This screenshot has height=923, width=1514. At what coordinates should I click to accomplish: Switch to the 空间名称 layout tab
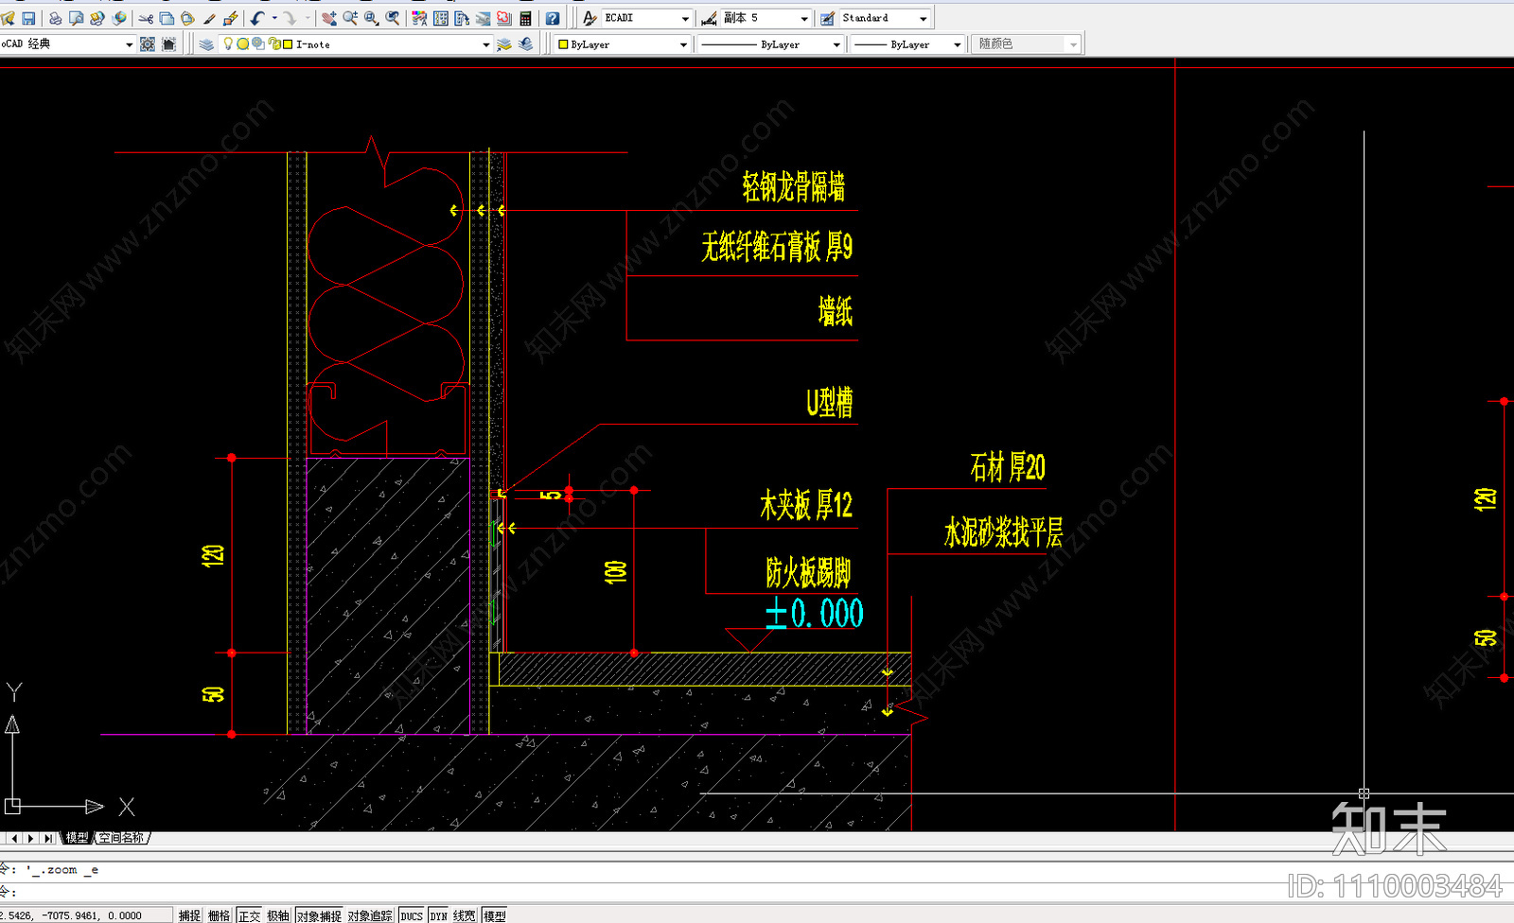pos(122,838)
